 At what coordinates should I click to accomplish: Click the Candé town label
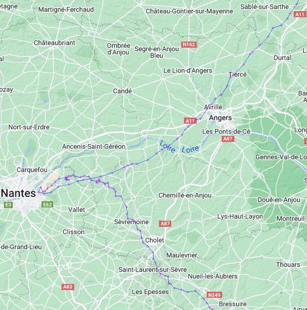coord(122,91)
